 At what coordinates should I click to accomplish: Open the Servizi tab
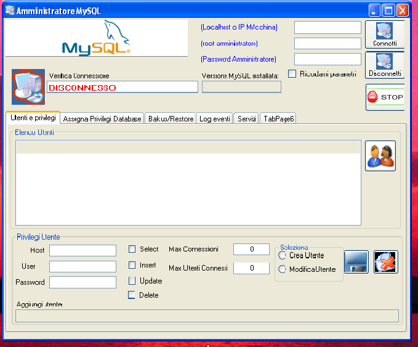point(247,118)
